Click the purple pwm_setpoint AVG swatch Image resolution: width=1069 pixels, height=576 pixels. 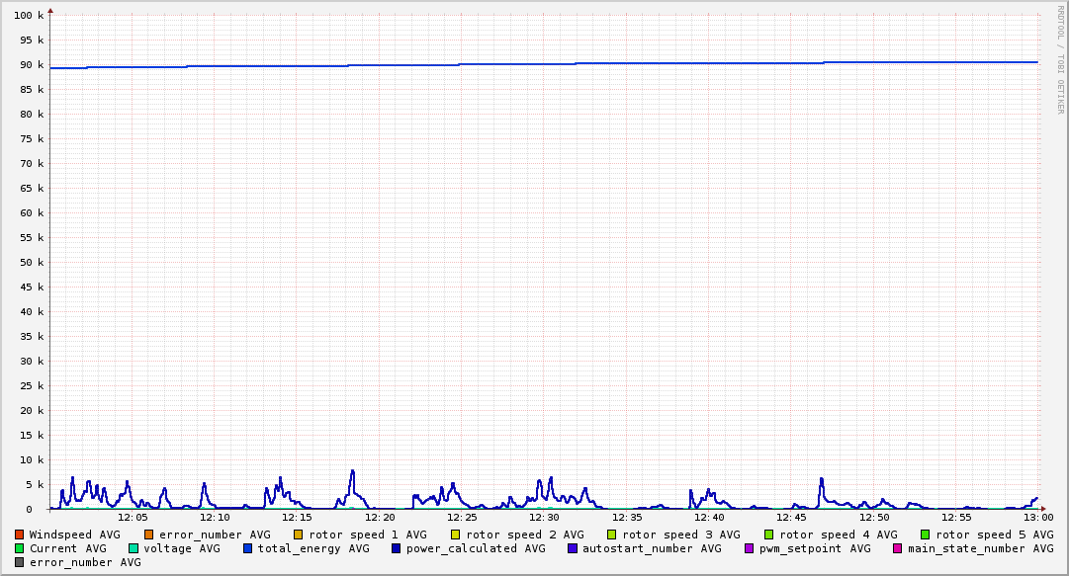coord(749,548)
